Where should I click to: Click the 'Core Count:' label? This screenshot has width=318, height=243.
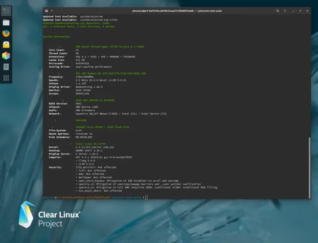pyautogui.click(x=57, y=50)
